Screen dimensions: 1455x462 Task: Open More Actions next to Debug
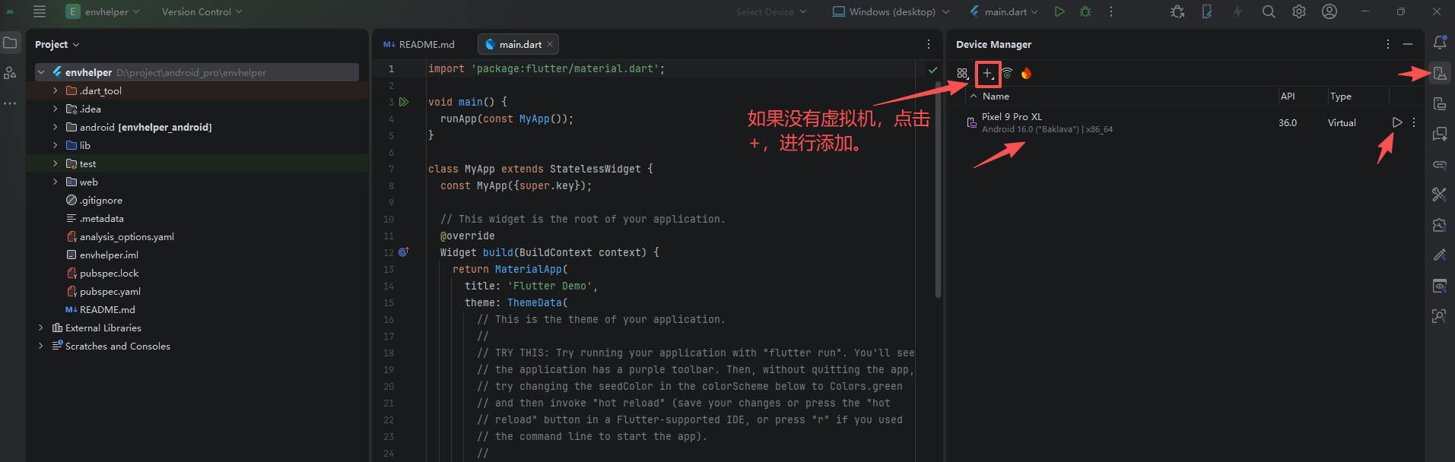click(1111, 11)
